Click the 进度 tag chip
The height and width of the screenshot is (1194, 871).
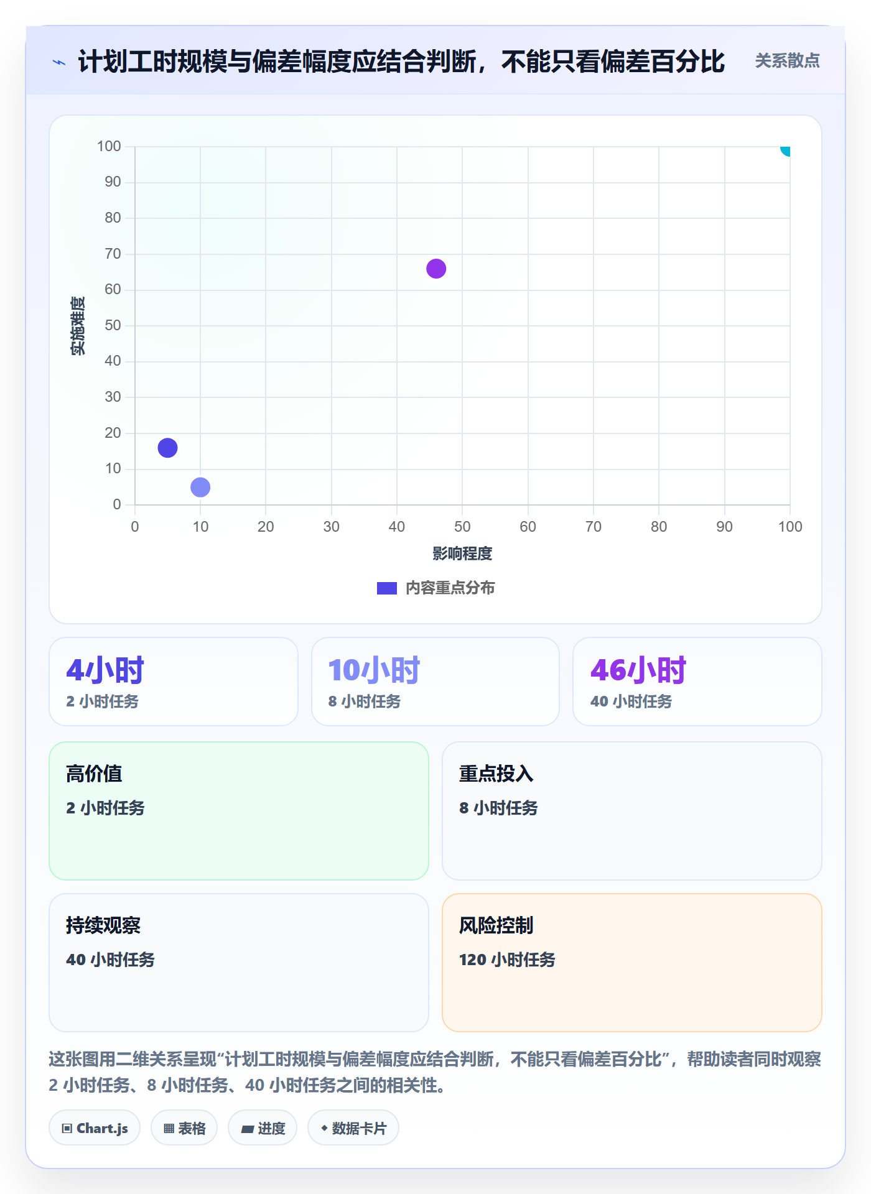[x=263, y=1127]
